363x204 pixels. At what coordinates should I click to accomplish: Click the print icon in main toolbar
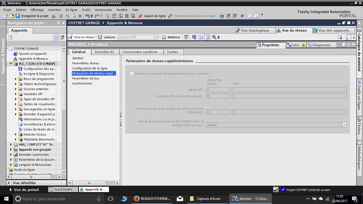(x=53, y=16)
